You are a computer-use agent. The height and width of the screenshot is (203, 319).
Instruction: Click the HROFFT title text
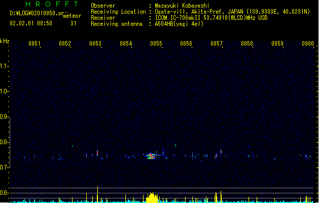coord(52,4)
